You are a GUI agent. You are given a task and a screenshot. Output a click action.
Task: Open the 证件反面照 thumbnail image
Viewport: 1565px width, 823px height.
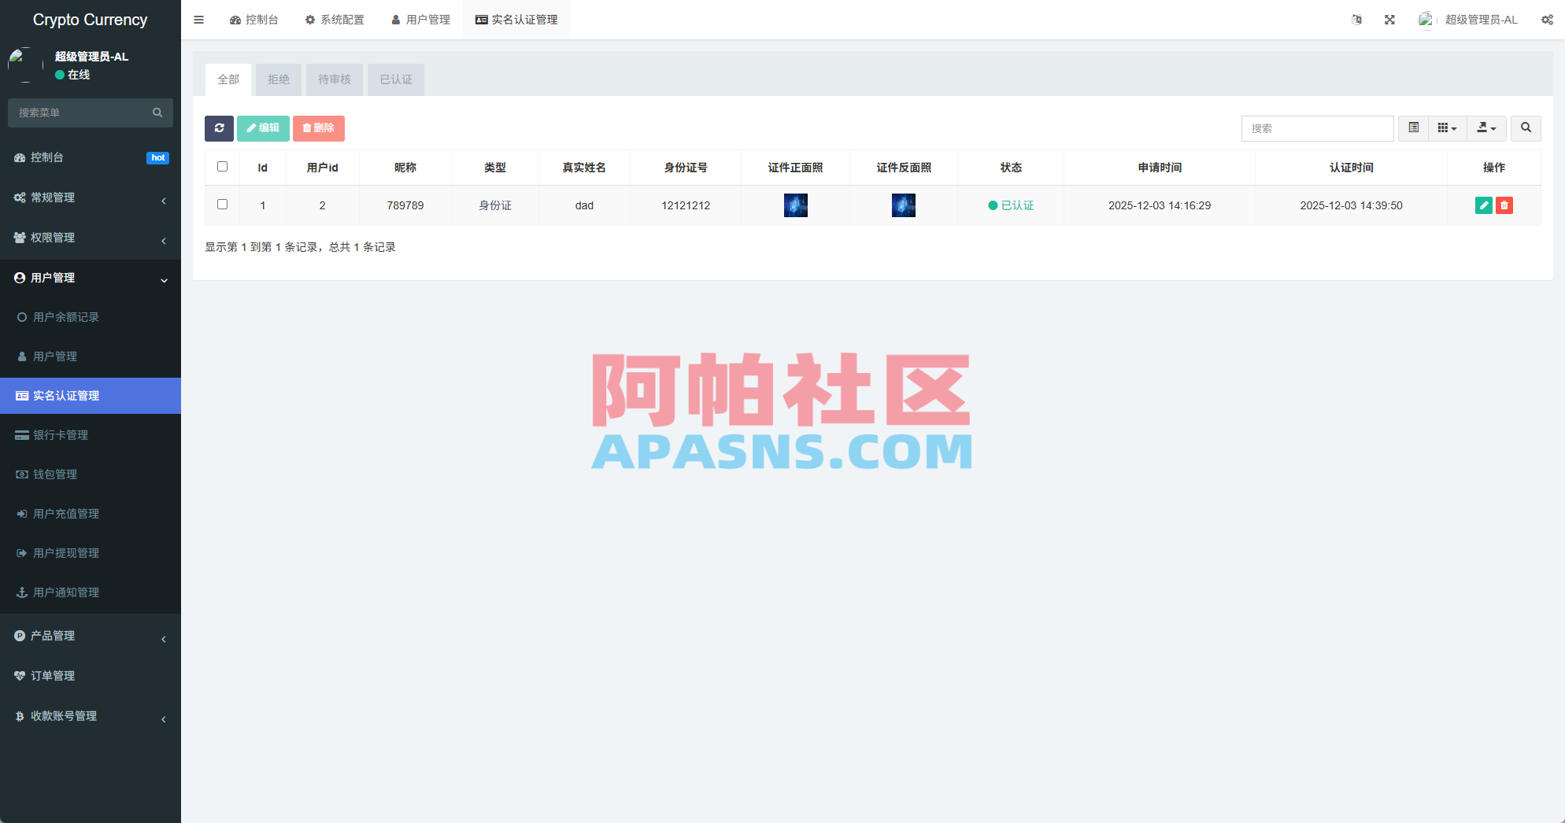904,205
